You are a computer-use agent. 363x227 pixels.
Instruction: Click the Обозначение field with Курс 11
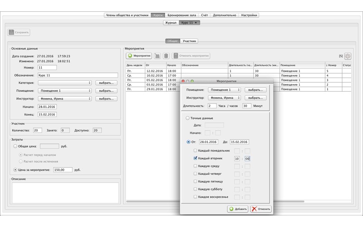(78, 75)
